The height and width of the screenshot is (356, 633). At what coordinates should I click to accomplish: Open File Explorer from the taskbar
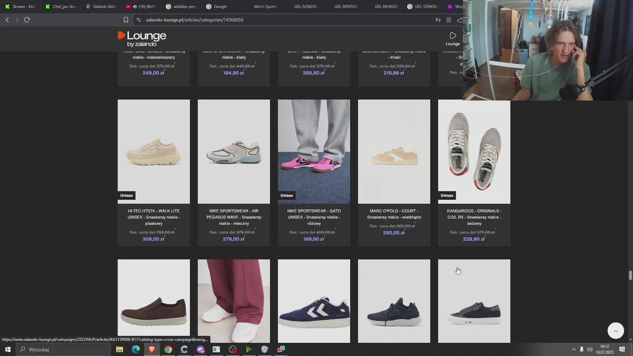tap(119, 350)
